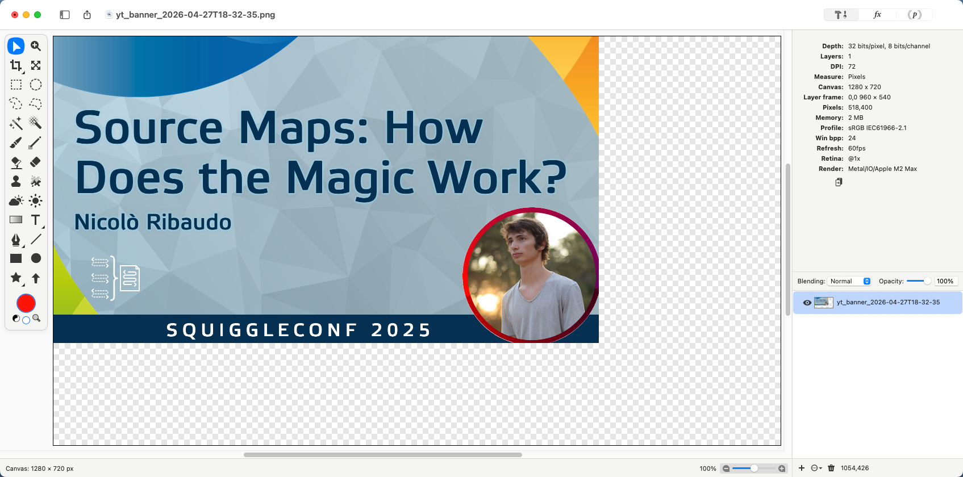963x477 pixels.
Task: Switch to the tools inspector tab
Action: 841,15
